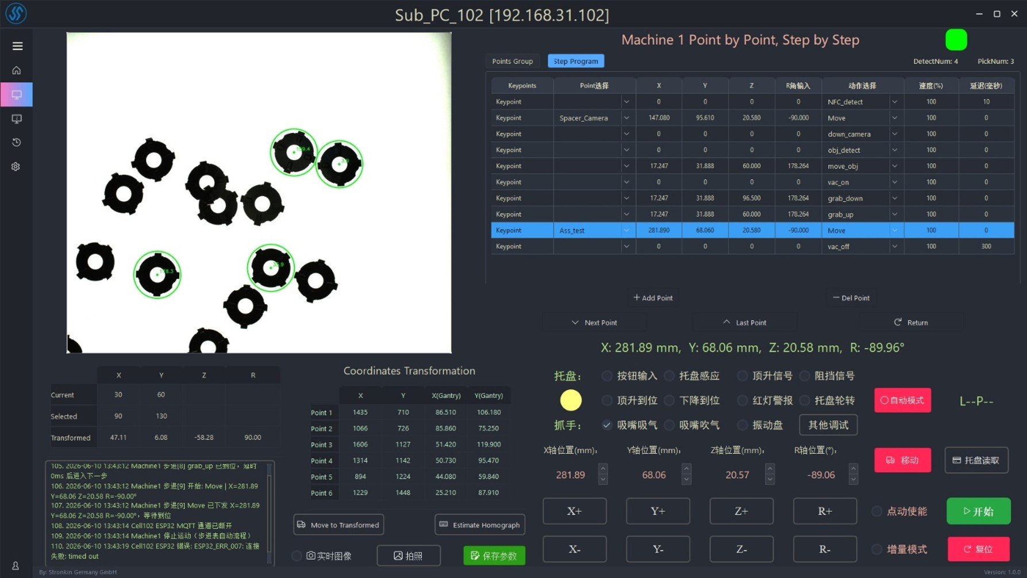Select the highlighted monitor page icon
Screen dimensions: 1027x578
(17, 95)
